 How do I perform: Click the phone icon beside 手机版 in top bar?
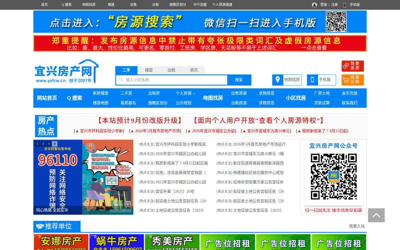[x=344, y=5]
